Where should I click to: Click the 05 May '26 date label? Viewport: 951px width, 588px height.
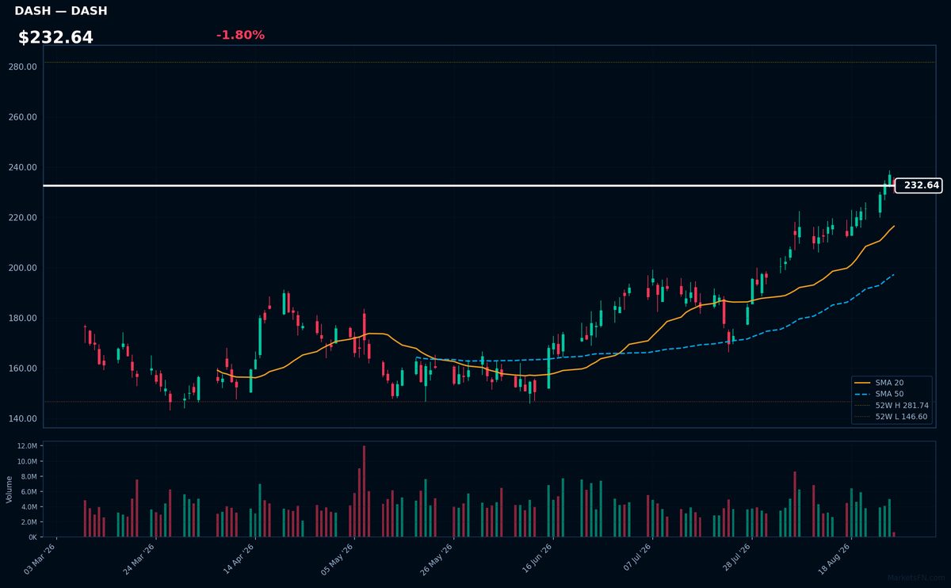pos(338,559)
